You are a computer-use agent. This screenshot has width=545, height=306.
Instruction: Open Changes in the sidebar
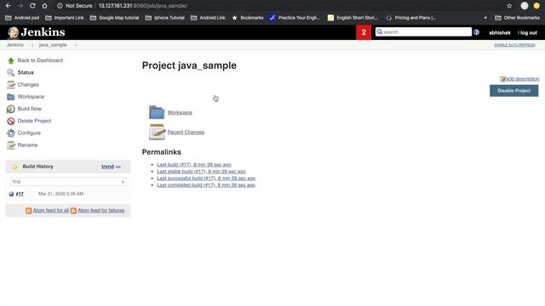pos(28,85)
